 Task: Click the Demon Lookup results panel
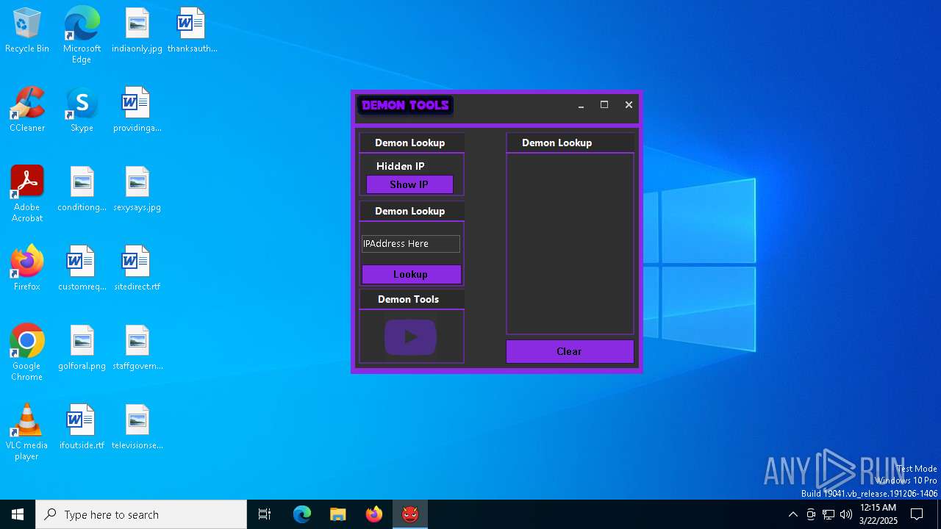[x=570, y=243]
